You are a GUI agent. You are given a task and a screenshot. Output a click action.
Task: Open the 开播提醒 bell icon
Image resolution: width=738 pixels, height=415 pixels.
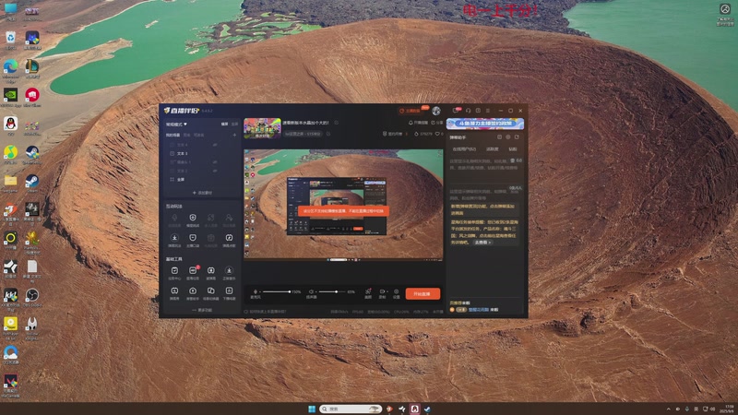pos(411,123)
